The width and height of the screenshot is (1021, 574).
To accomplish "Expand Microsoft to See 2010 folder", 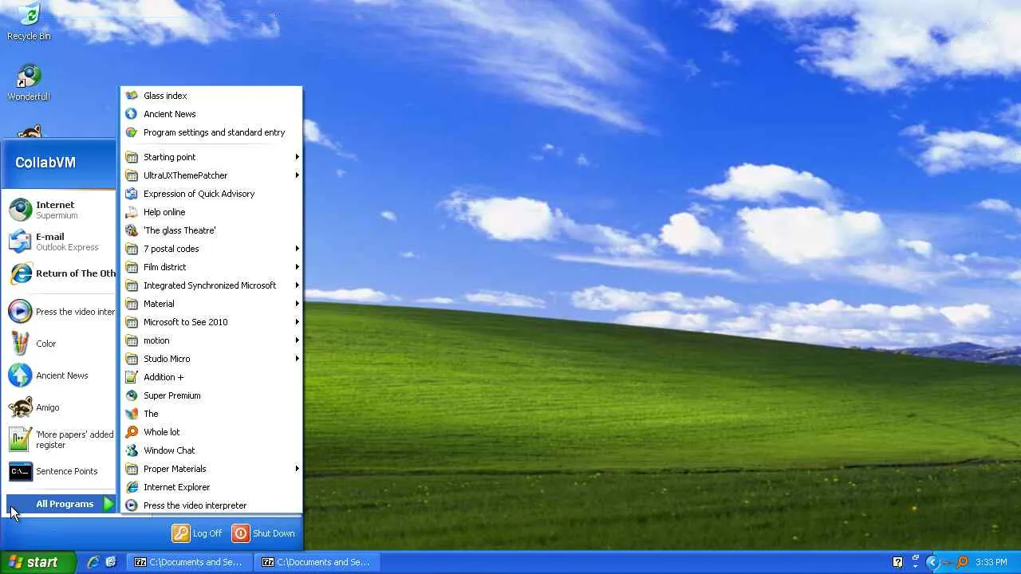I will [211, 322].
